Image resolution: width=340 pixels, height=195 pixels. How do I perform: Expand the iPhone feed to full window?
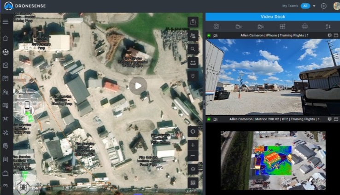click(x=336, y=35)
